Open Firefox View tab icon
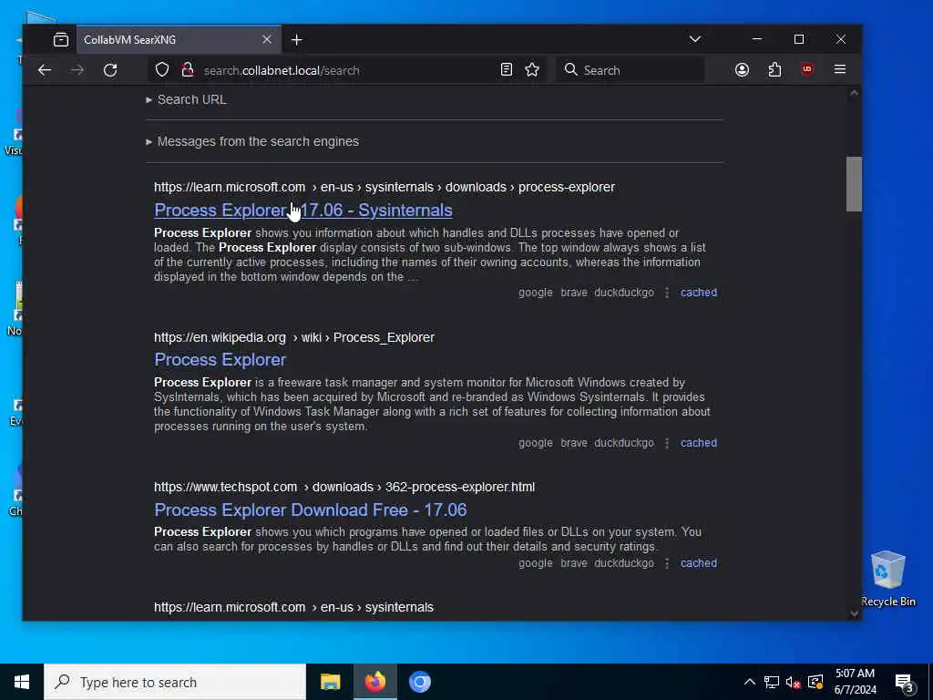933x700 pixels. pos(61,40)
